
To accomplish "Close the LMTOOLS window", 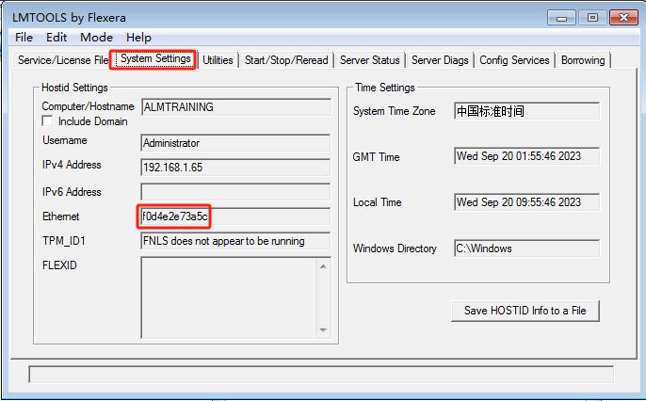I will pos(622,17).
